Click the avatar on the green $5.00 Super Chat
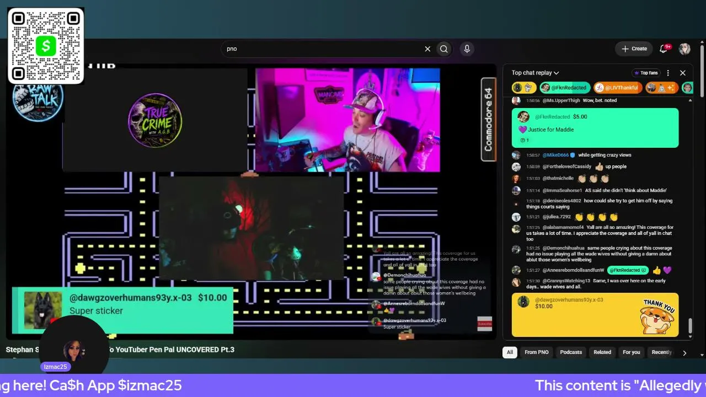The image size is (706, 397). pos(523,117)
